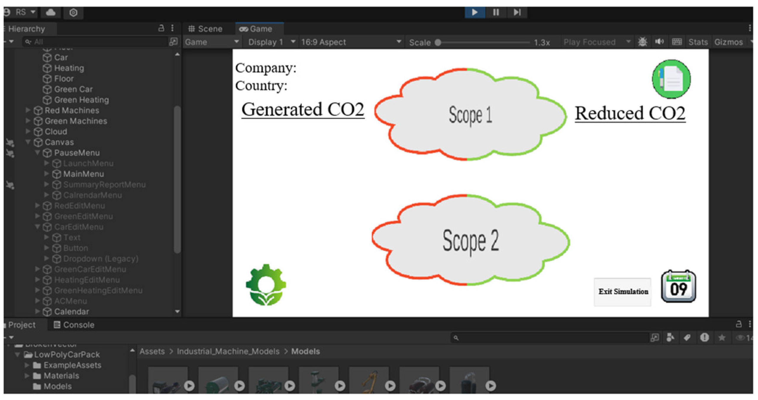
Task: Collapse the Canvas hierarchy node
Action: 28,142
